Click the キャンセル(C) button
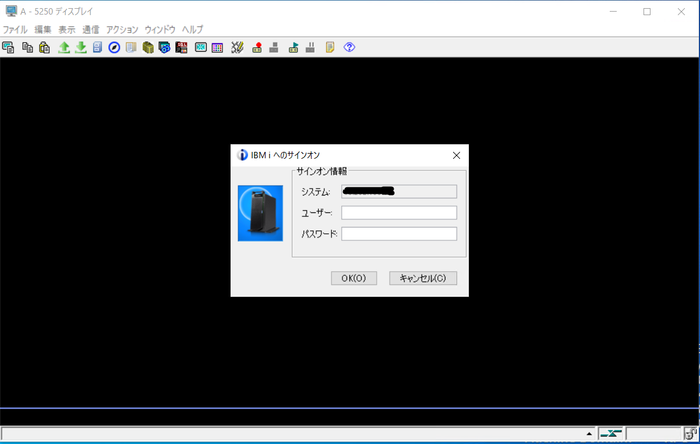This screenshot has height=444, width=700. (x=423, y=278)
